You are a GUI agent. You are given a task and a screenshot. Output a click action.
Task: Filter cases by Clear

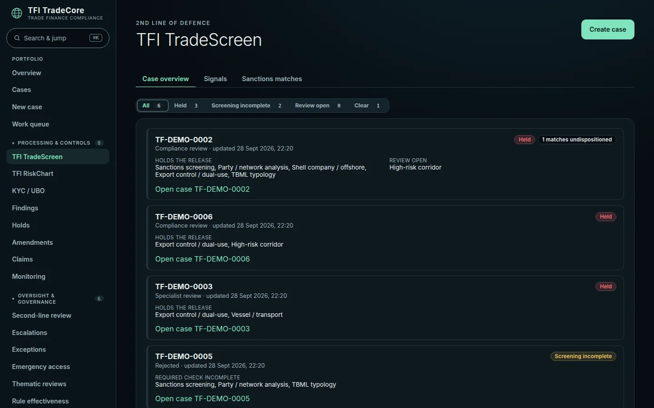point(367,106)
